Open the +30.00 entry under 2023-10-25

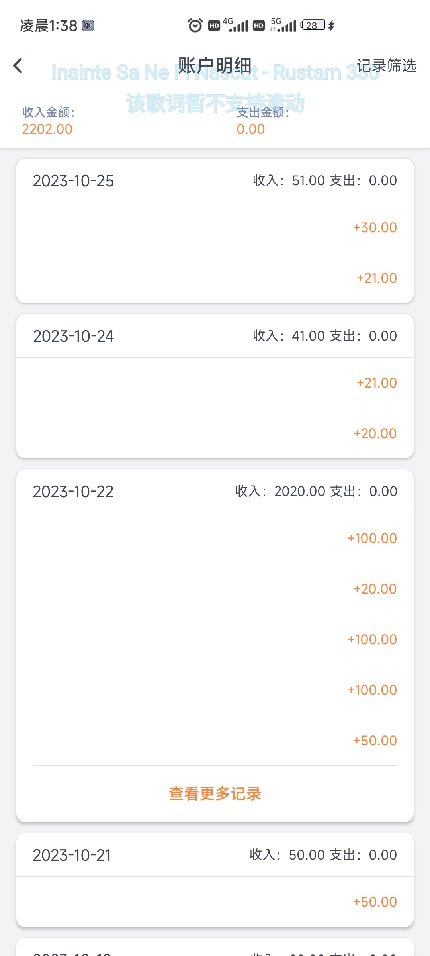(375, 227)
